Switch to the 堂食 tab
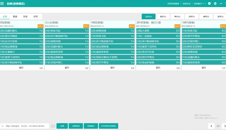 point(15,16)
